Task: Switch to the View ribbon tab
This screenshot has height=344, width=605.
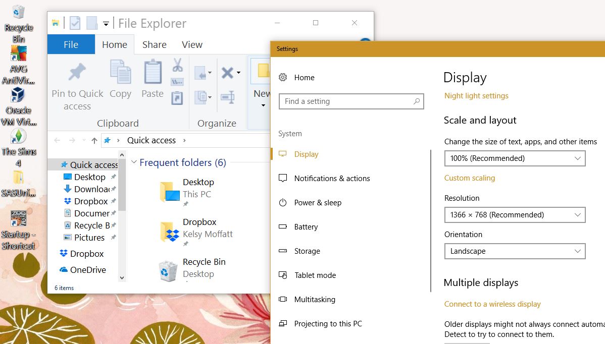Action: [x=192, y=45]
